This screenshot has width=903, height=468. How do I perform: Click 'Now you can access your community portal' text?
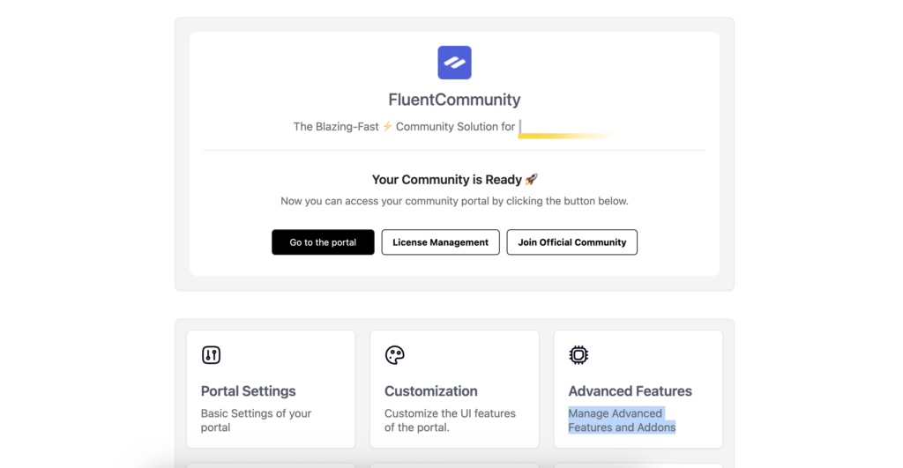pyautogui.click(x=454, y=201)
